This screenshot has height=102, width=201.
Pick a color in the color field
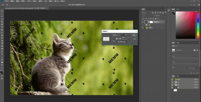(x=185, y=25)
